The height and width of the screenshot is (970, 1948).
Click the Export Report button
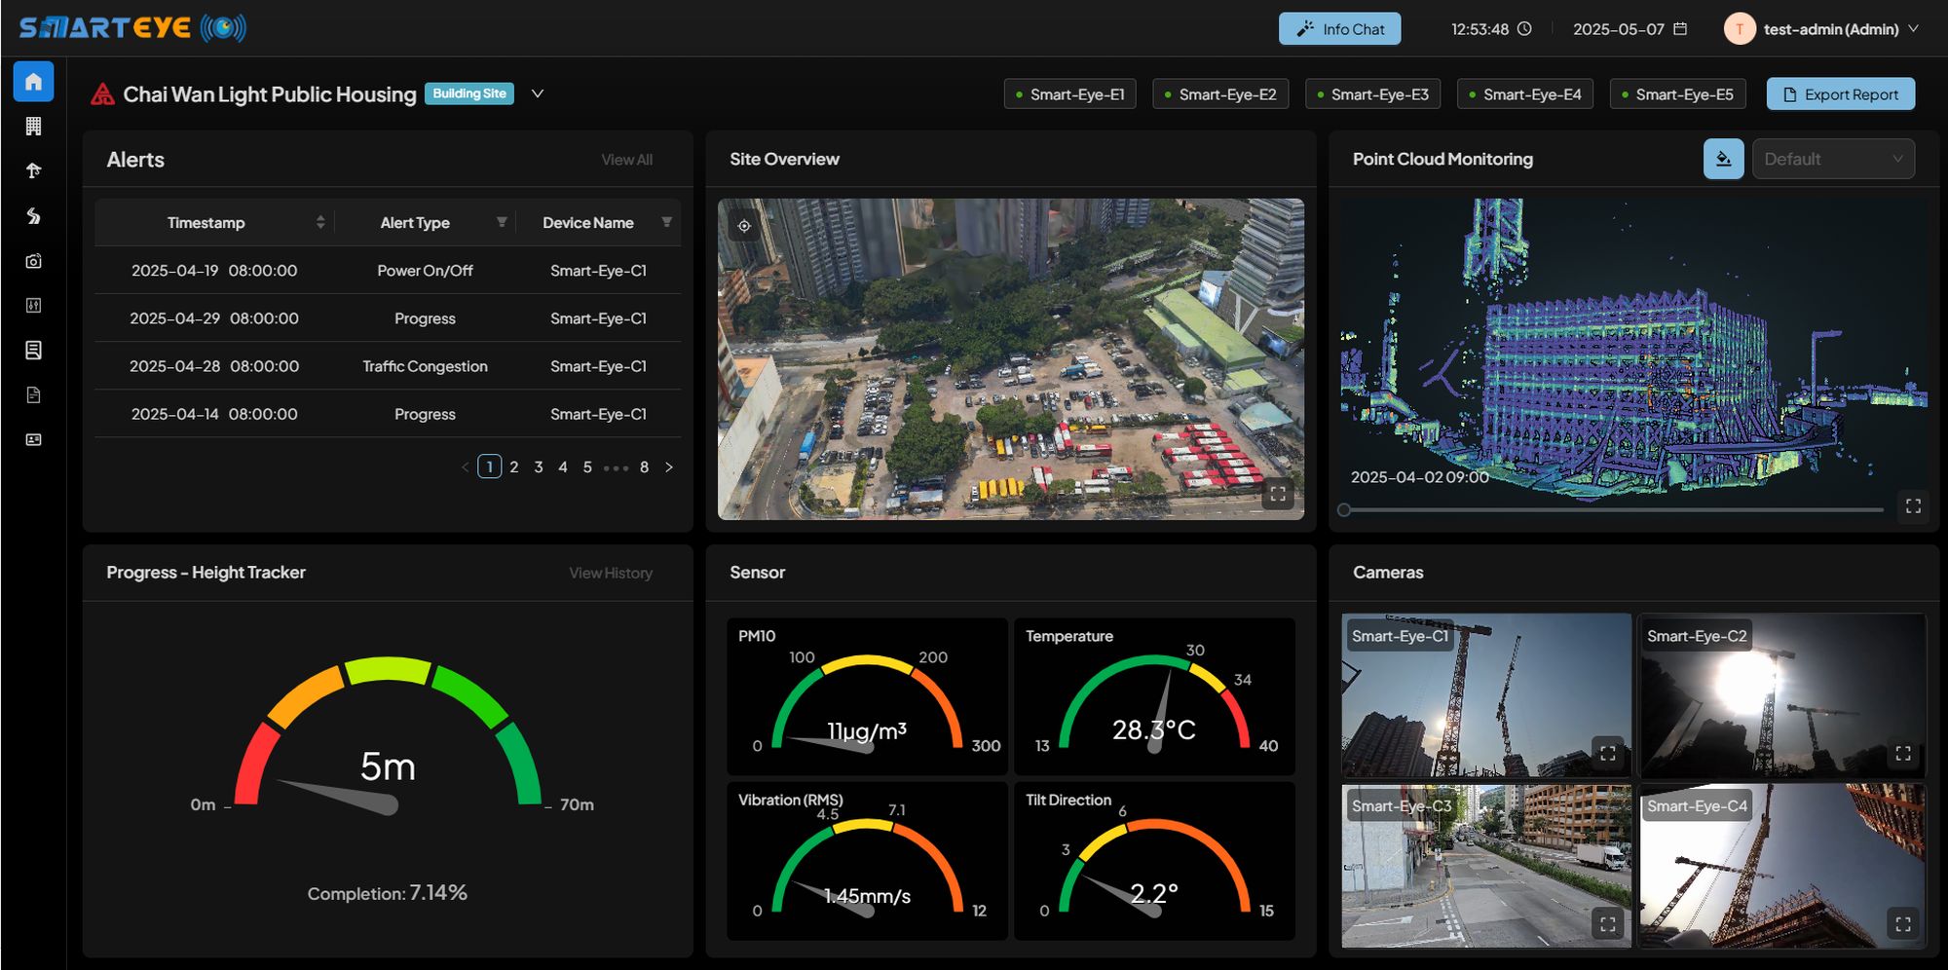(x=1840, y=94)
